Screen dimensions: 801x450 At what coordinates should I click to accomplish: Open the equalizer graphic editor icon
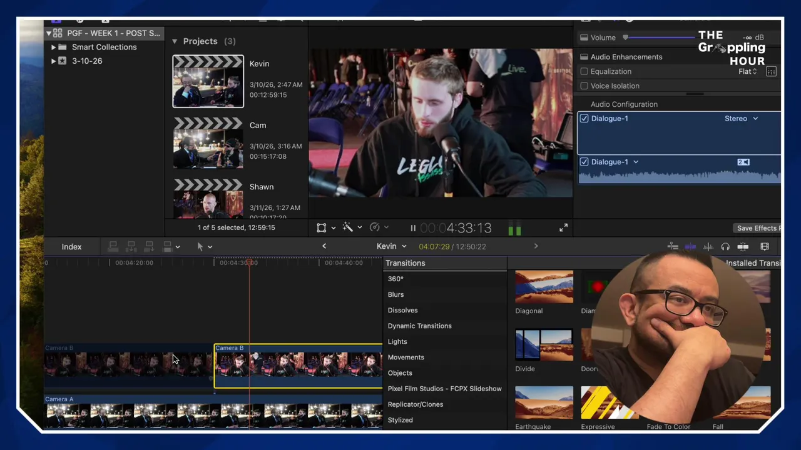(x=771, y=72)
